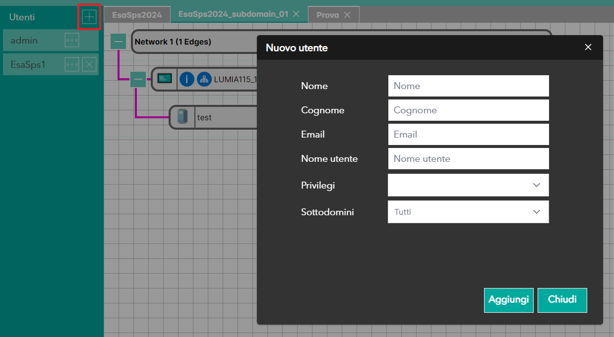Open options menu for admin user
The width and height of the screenshot is (614, 337).
(x=72, y=41)
